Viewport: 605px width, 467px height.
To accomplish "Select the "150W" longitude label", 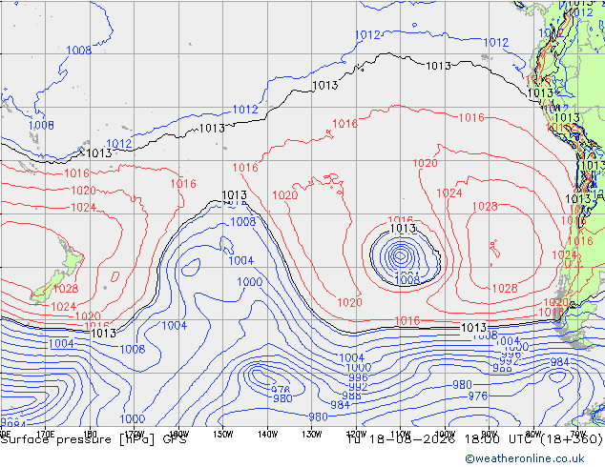I will 223,435.
